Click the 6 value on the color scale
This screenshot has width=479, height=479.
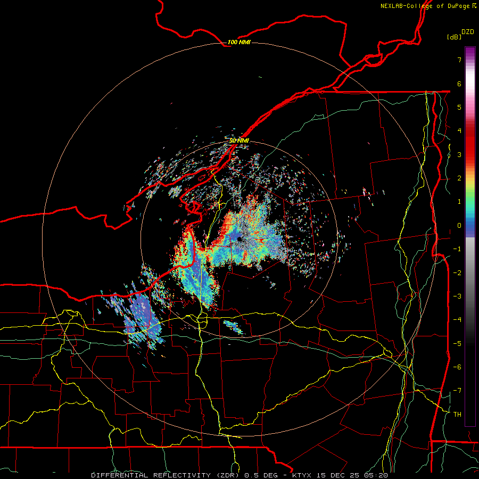click(459, 84)
